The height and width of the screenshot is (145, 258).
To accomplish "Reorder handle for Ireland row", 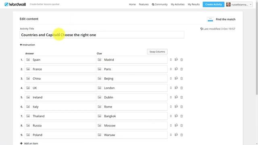I will pyautogui.click(x=171, y=97).
